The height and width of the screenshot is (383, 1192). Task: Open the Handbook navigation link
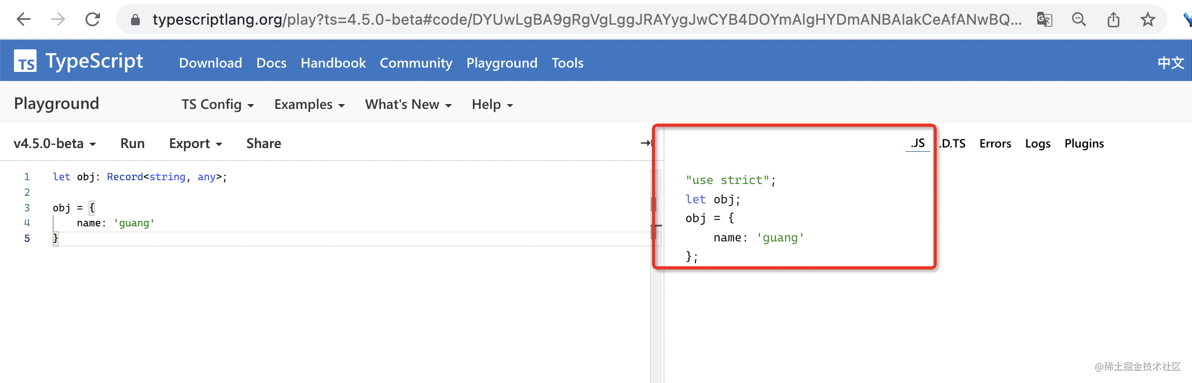coord(333,63)
